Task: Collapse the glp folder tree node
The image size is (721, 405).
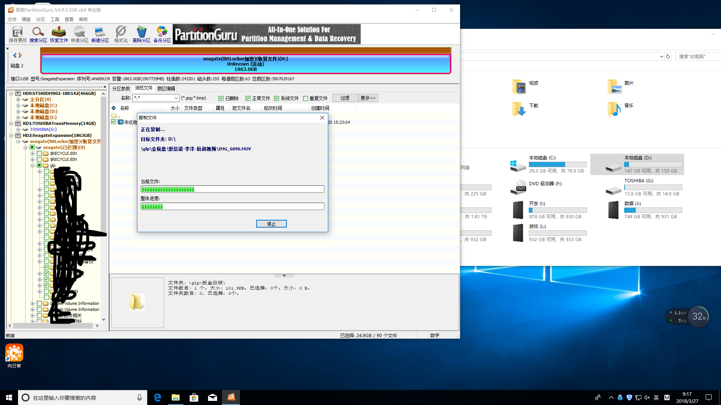Action: (33, 165)
